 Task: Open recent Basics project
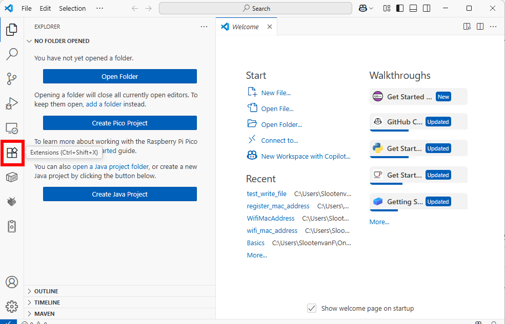[x=256, y=243]
